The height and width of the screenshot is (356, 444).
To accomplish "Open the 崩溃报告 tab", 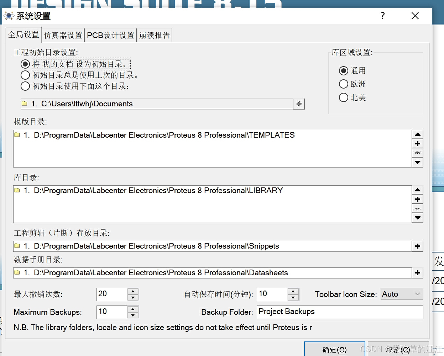I will click(155, 35).
